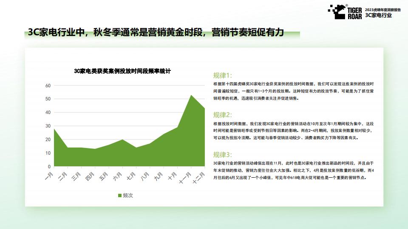Viewport: 408px width, 229px height.
Task: Select the 规律1 heading
Action: (222, 75)
